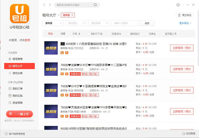Screen dimensions: 199x138
Task: Open 我的红包 in the sidebar
Action: [x=19, y=96]
